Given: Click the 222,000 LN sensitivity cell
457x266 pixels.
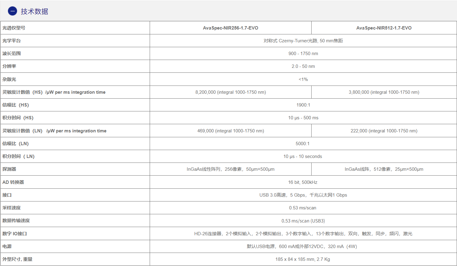Looking at the screenshot, I should (384, 131).
